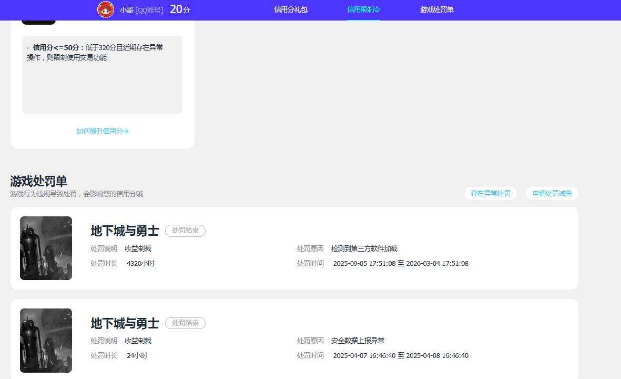
Task: Click 收益制裁 in the 4320小时 penalty card
Action: [x=138, y=248]
